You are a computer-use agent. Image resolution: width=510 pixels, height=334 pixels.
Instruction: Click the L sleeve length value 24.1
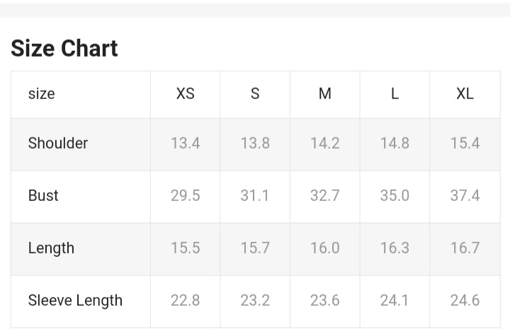(395, 300)
